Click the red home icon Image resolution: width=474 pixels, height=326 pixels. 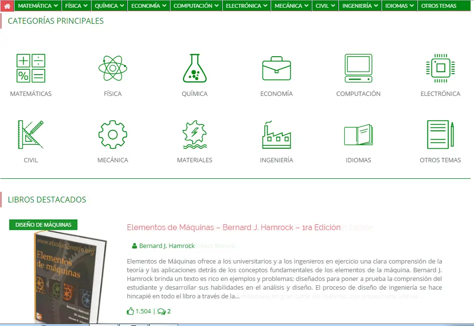pos(7,6)
